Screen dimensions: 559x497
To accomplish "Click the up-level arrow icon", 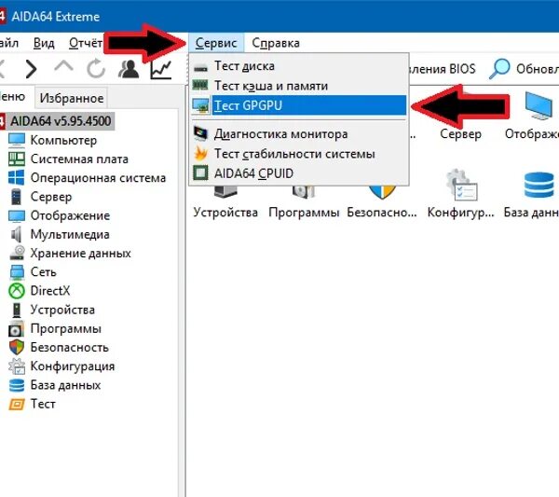I will [x=63, y=66].
